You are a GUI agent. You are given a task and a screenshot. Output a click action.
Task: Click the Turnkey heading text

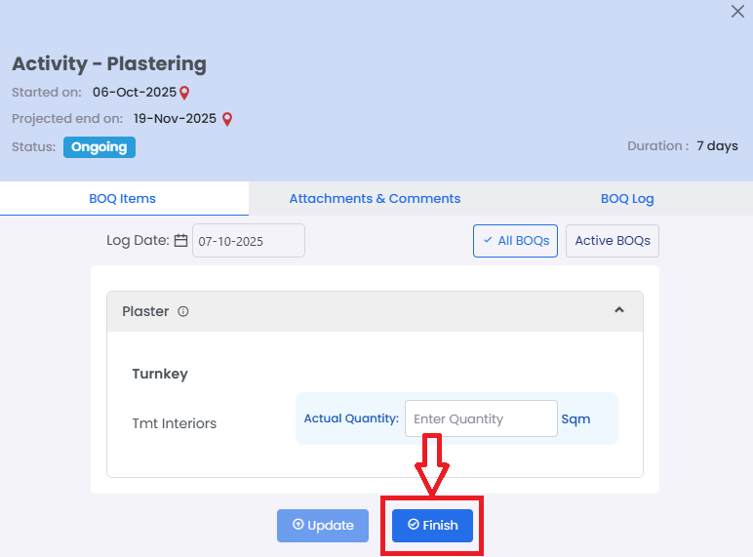click(x=160, y=374)
